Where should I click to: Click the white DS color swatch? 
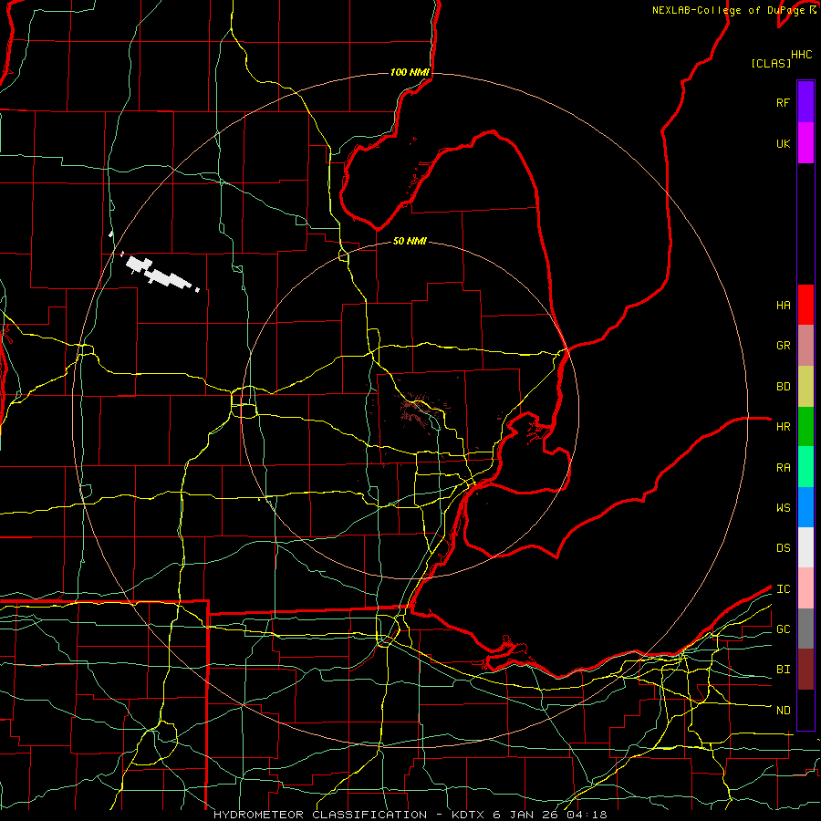(805, 547)
